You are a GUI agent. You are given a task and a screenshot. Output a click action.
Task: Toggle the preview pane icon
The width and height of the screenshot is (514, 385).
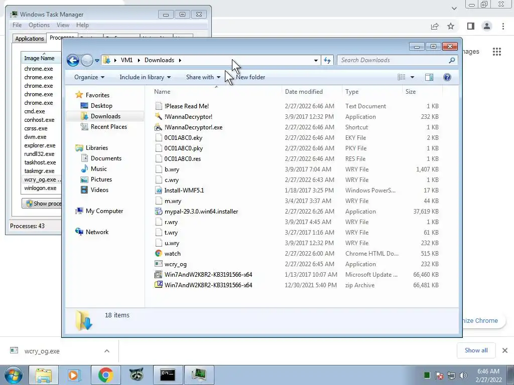(429, 77)
